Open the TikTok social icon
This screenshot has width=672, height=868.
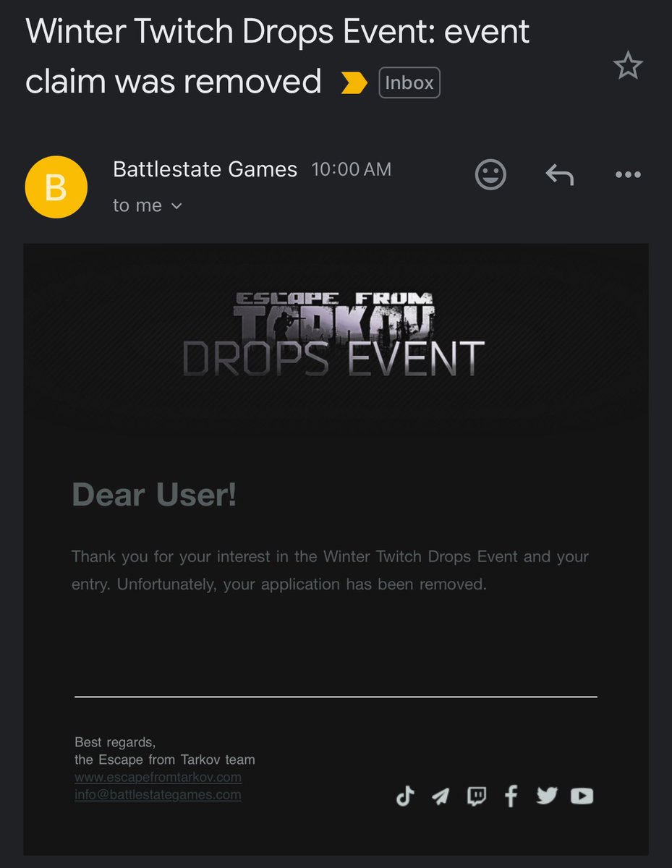click(404, 796)
